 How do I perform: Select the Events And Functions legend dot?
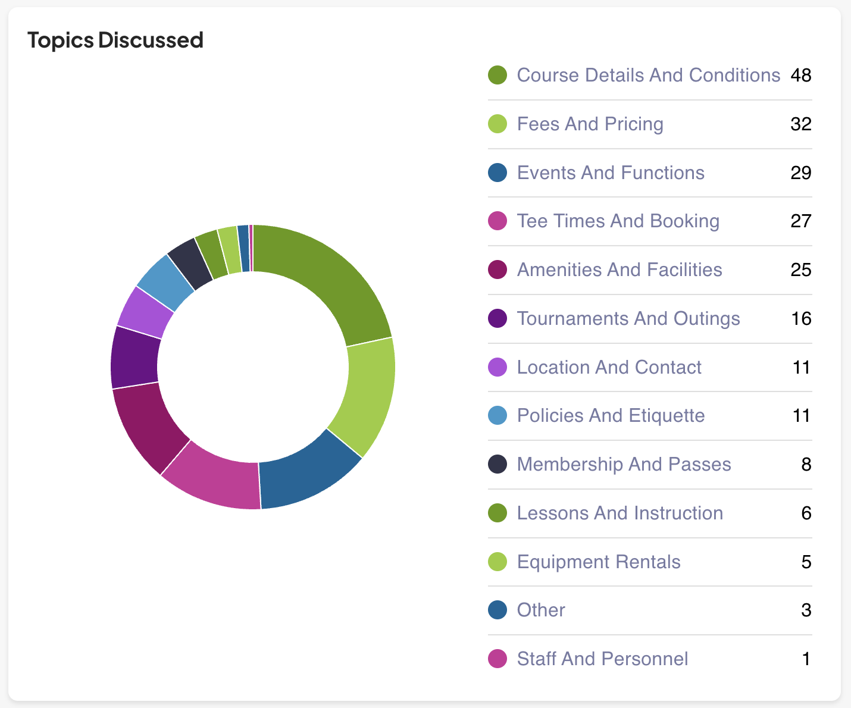498,173
